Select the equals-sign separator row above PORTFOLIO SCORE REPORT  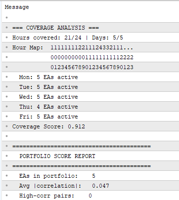[x=90, y=146]
